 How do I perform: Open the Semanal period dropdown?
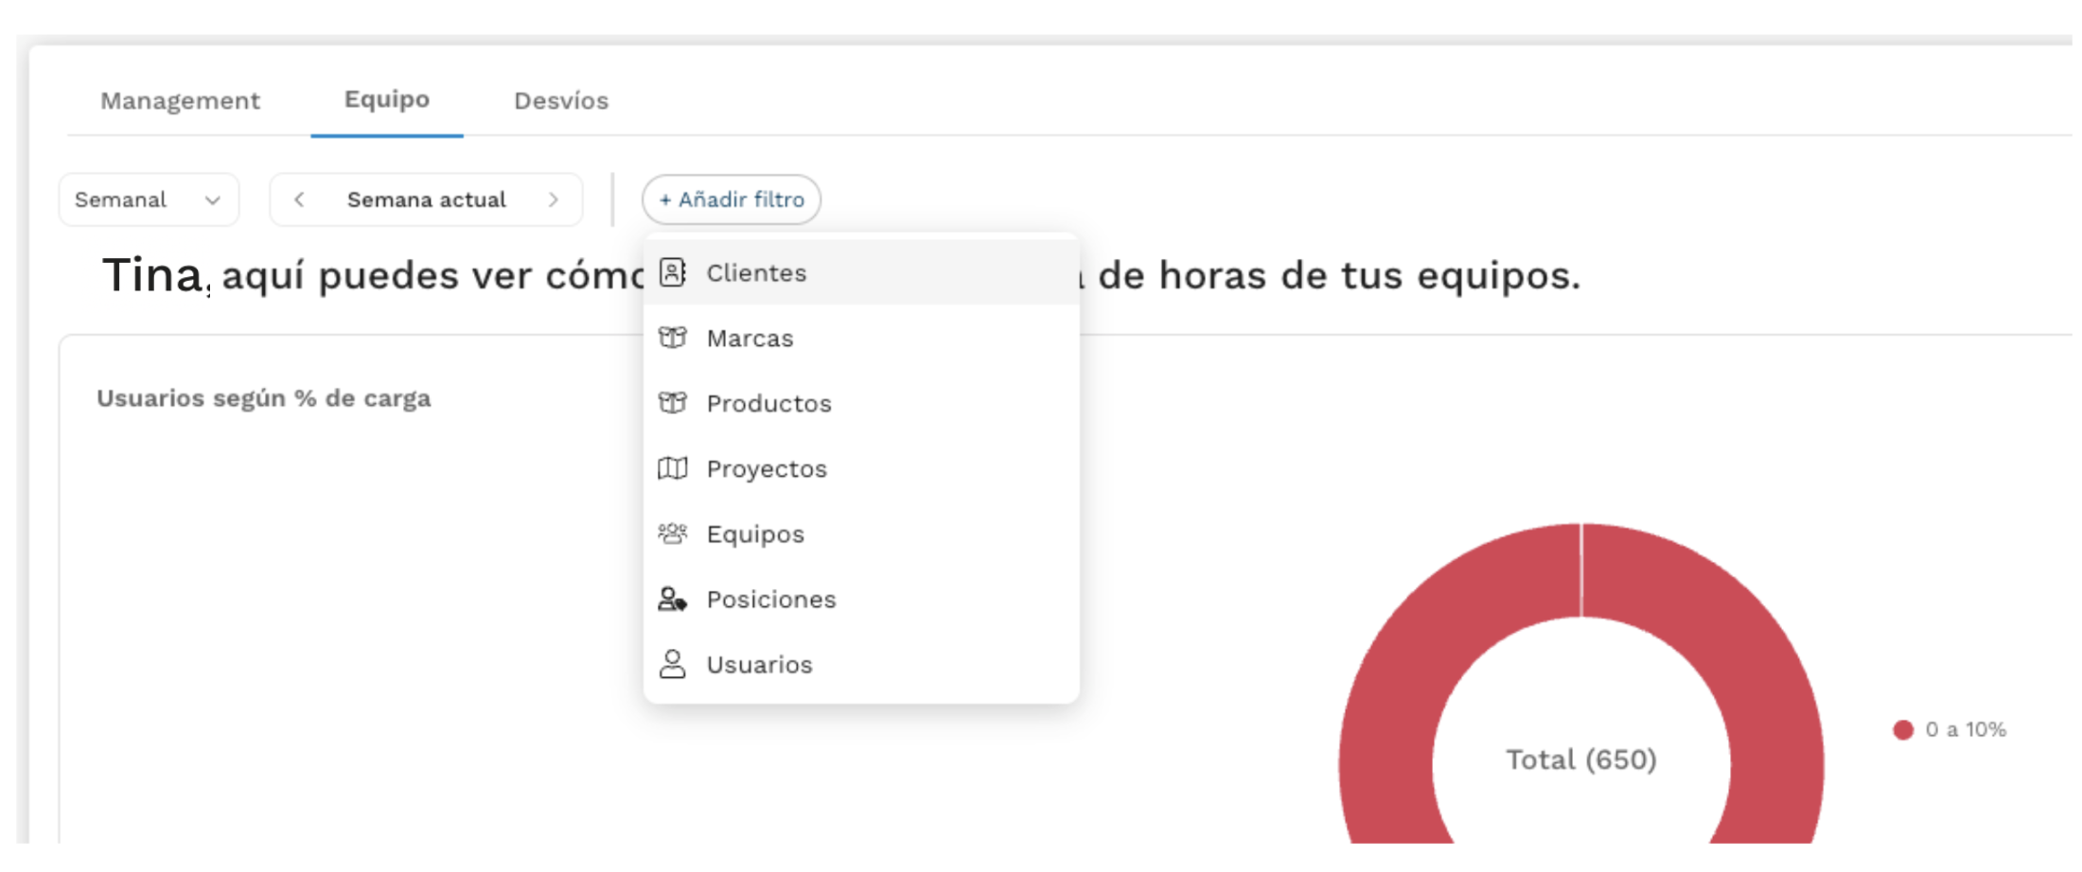click(x=149, y=200)
